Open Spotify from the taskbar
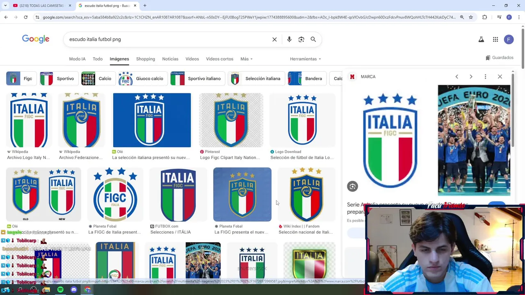 60,290
